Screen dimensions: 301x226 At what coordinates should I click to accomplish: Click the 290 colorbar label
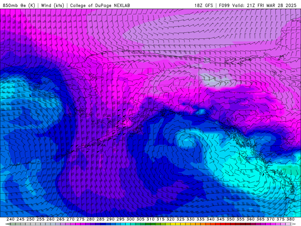(x=110, y=219)
